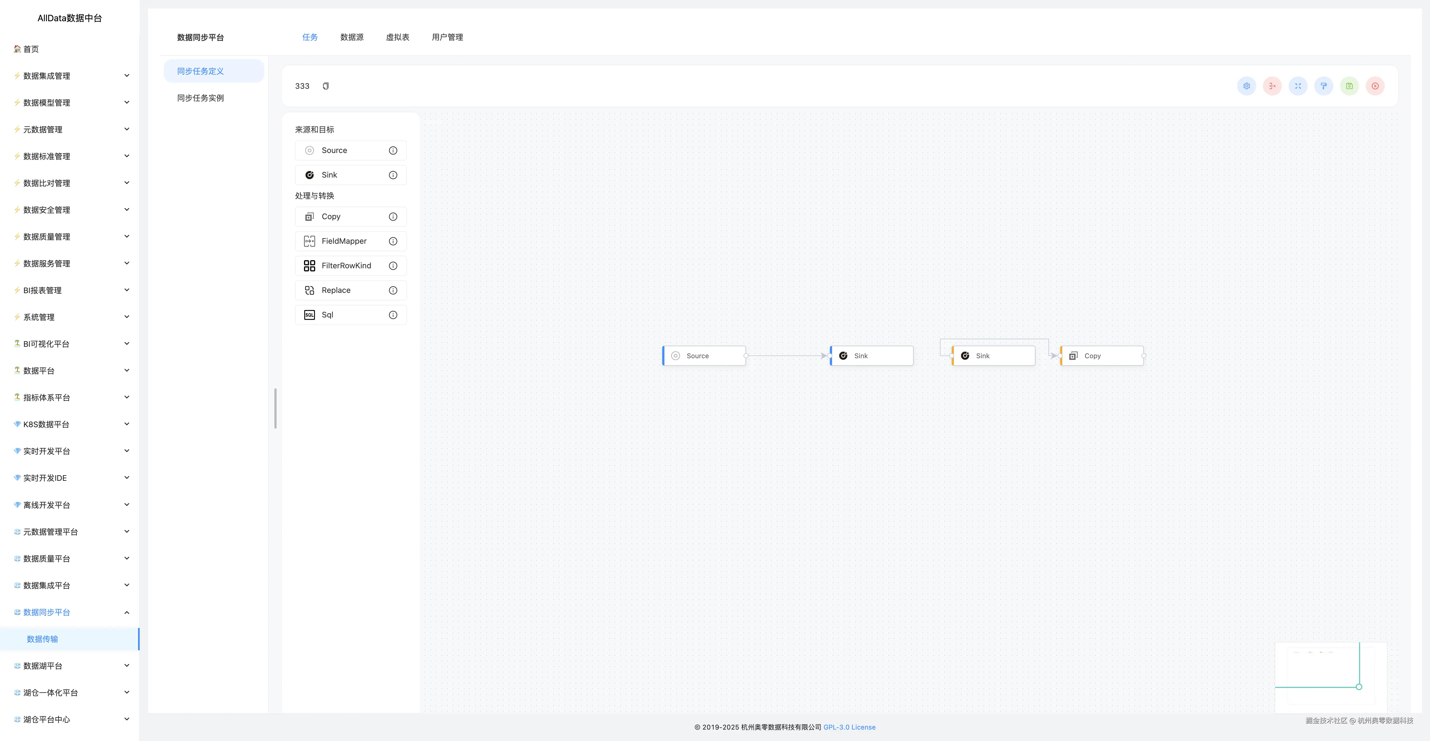Click the paint roller format icon
The height and width of the screenshot is (741, 1430).
pyautogui.click(x=1324, y=86)
